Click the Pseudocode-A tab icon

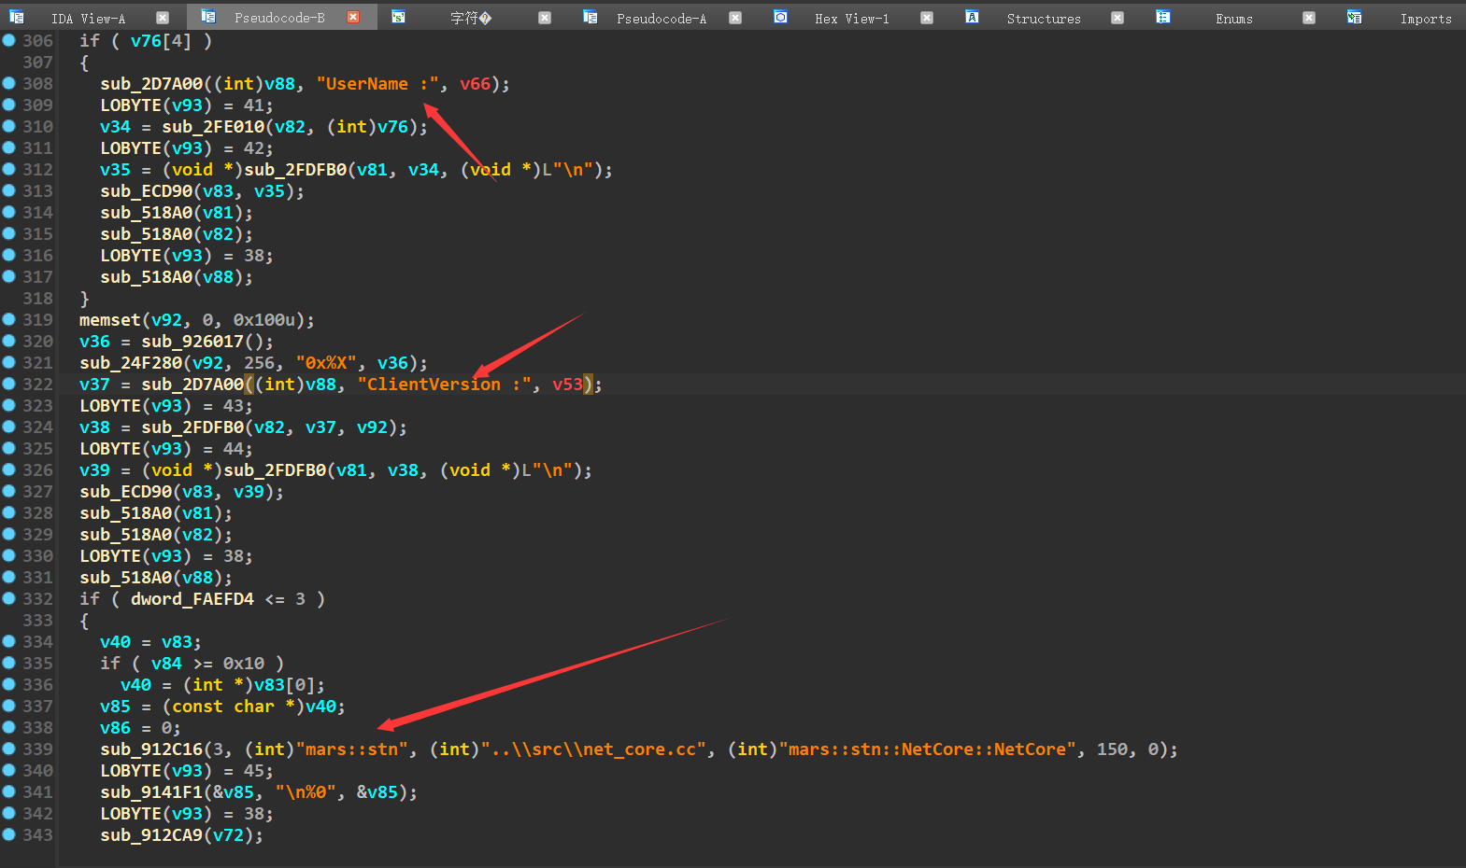590,17
